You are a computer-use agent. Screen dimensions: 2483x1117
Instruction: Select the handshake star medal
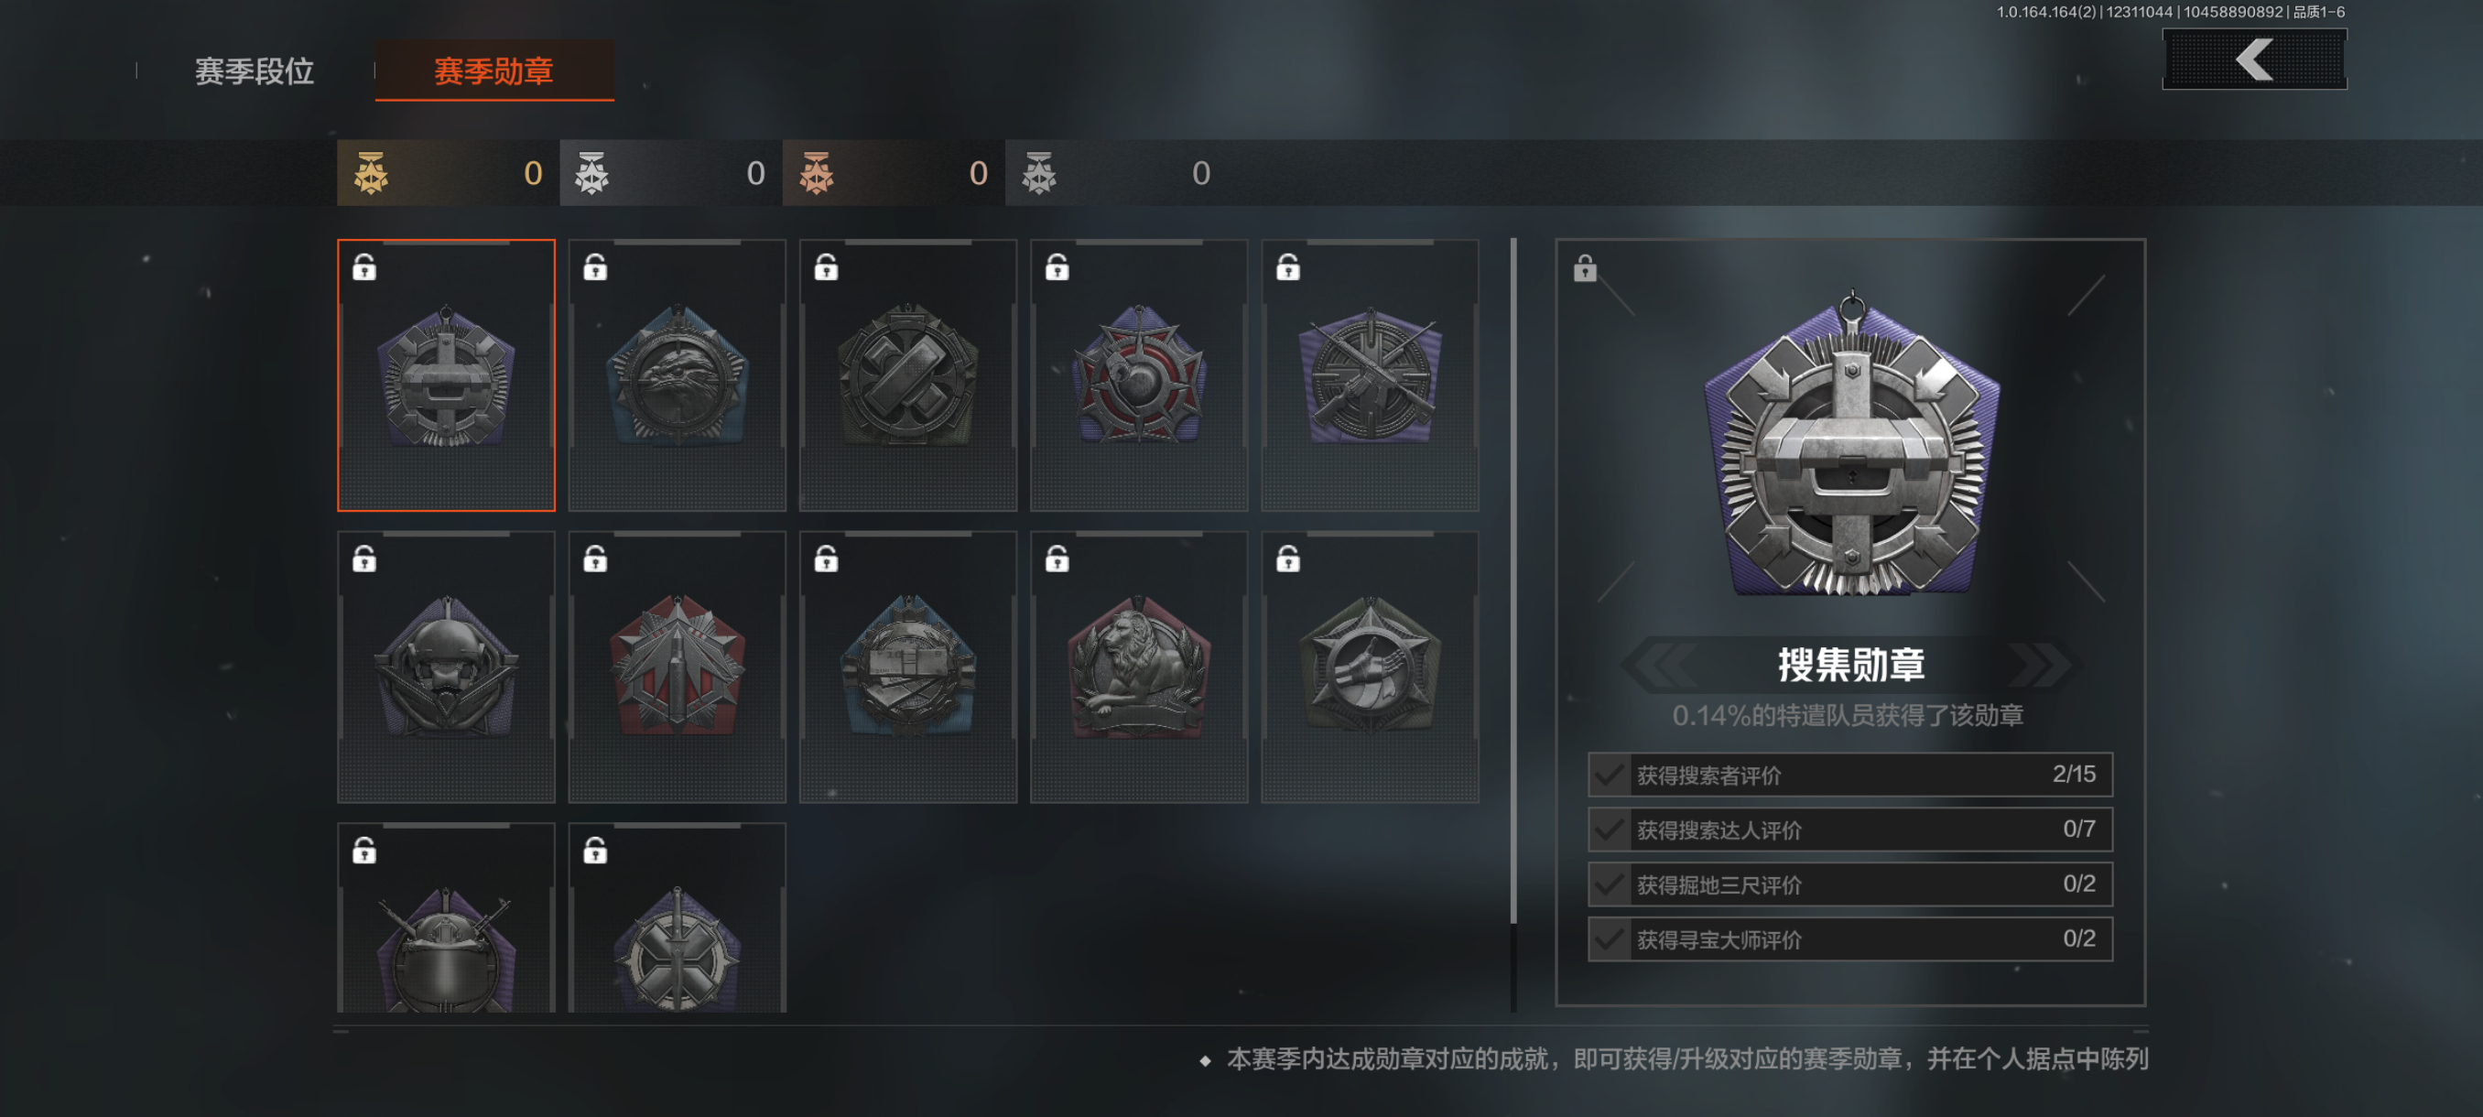click(1370, 667)
